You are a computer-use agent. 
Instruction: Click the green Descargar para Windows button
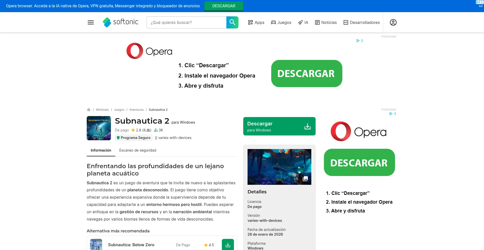tap(279, 126)
